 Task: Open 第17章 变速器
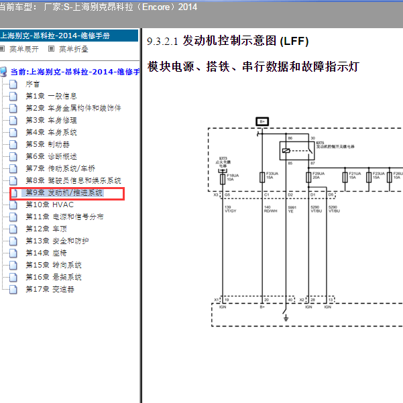[50, 290]
